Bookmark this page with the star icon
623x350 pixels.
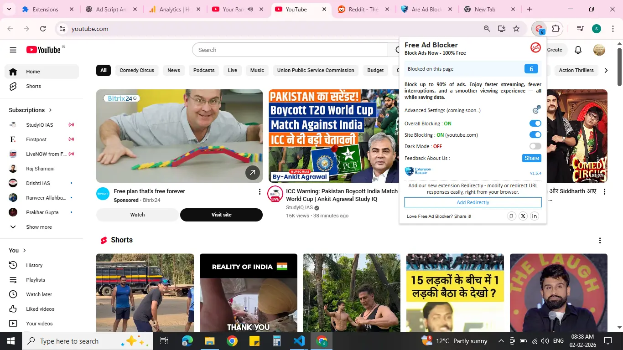pyautogui.click(x=516, y=29)
